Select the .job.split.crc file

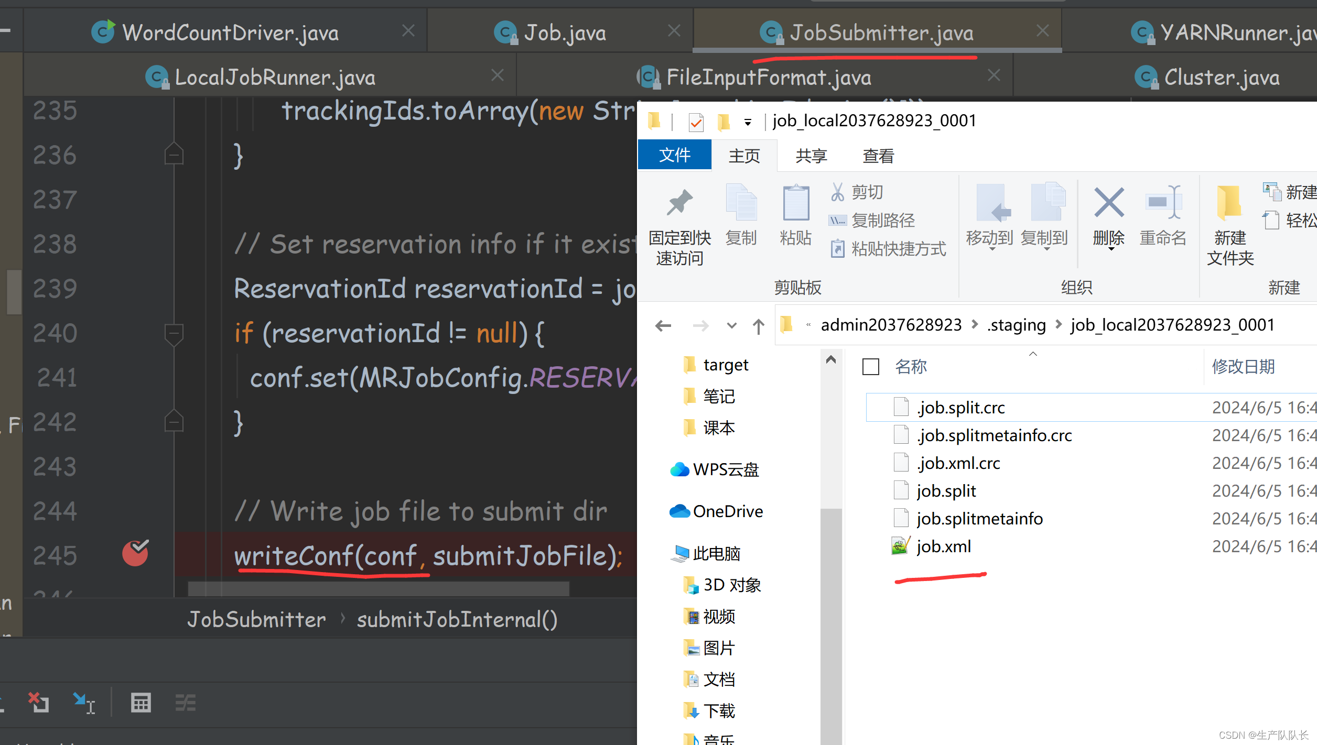1092,407
